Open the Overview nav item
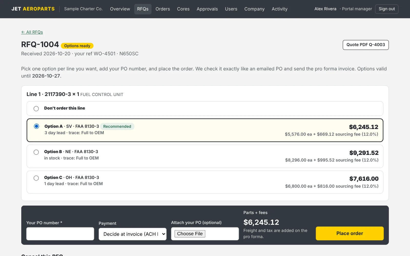 (120, 9)
